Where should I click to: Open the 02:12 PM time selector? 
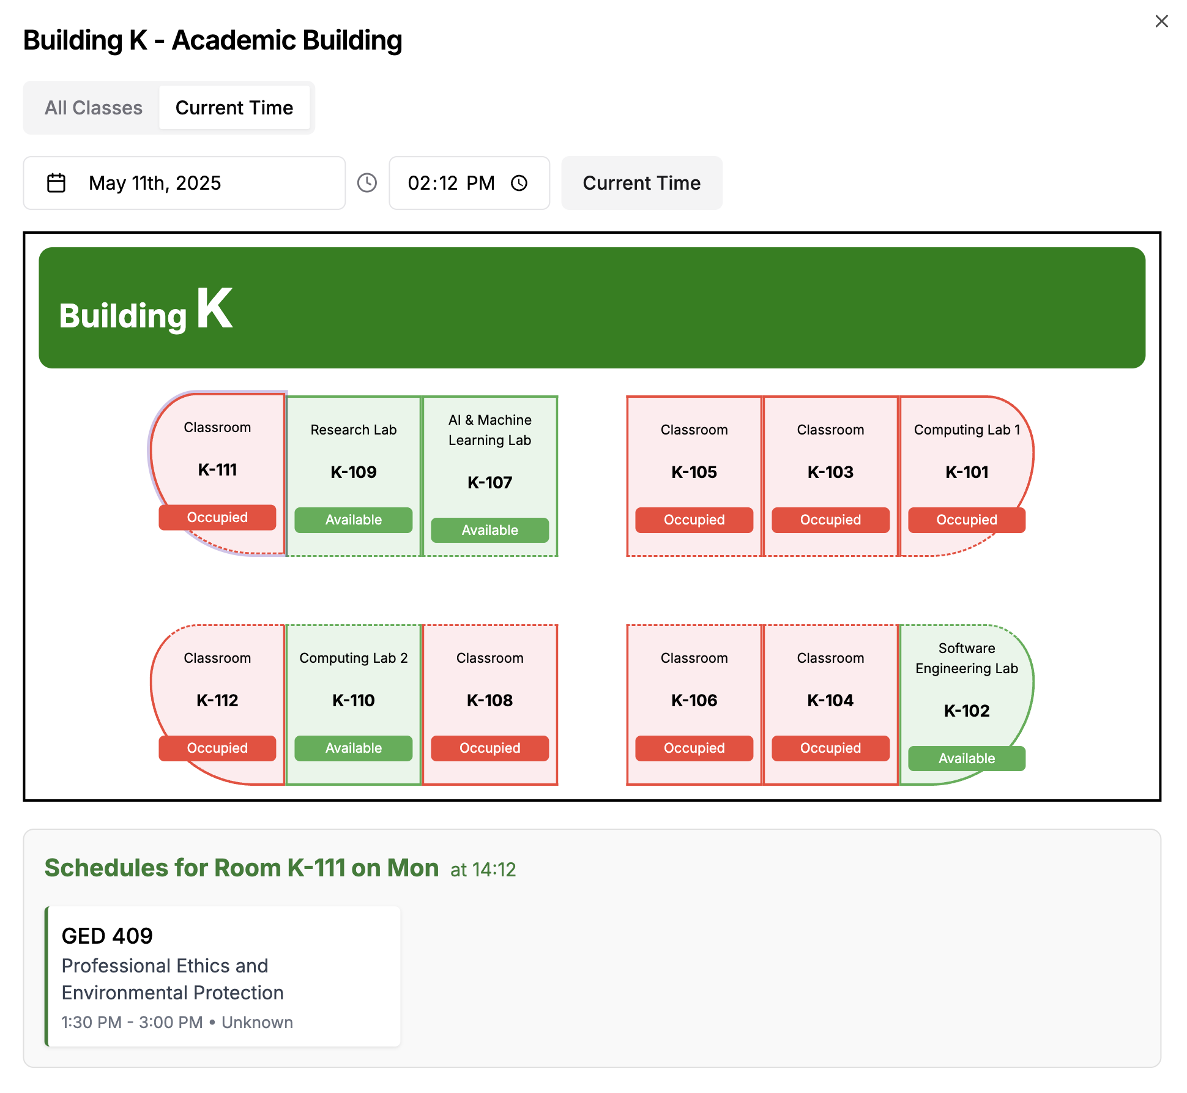(452, 182)
